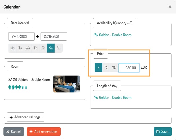
Task: Click the Save button
Action: 162,132
